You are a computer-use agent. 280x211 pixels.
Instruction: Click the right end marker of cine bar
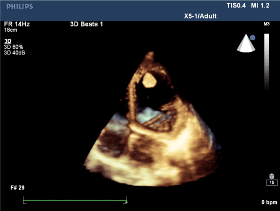tap(126, 202)
